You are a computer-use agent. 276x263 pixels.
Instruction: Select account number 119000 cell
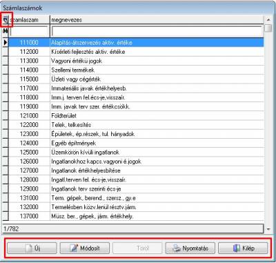29,106
